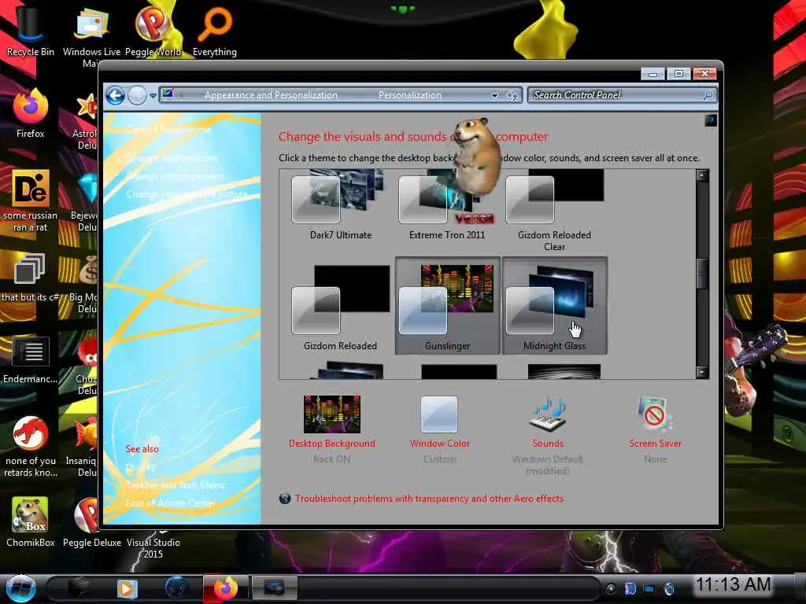Select the ChomikBox desktop icon
The image size is (806, 604).
[x=31, y=522]
